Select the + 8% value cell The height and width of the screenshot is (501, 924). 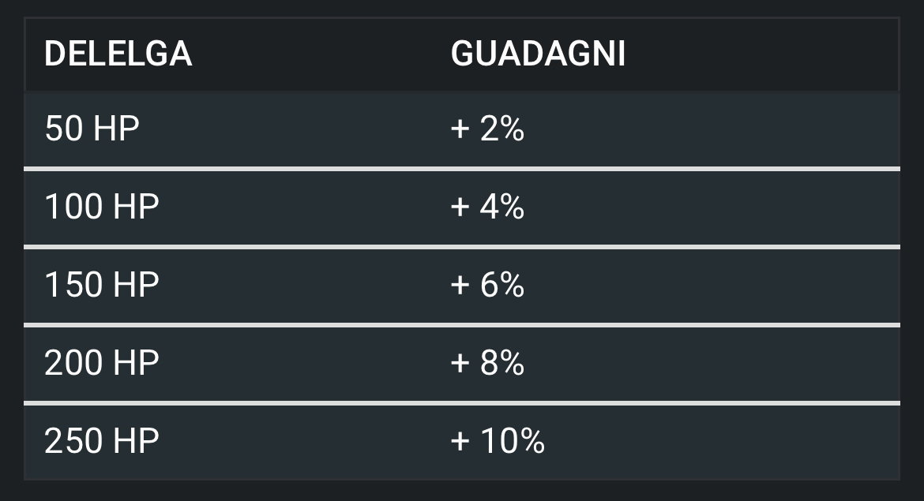point(487,363)
